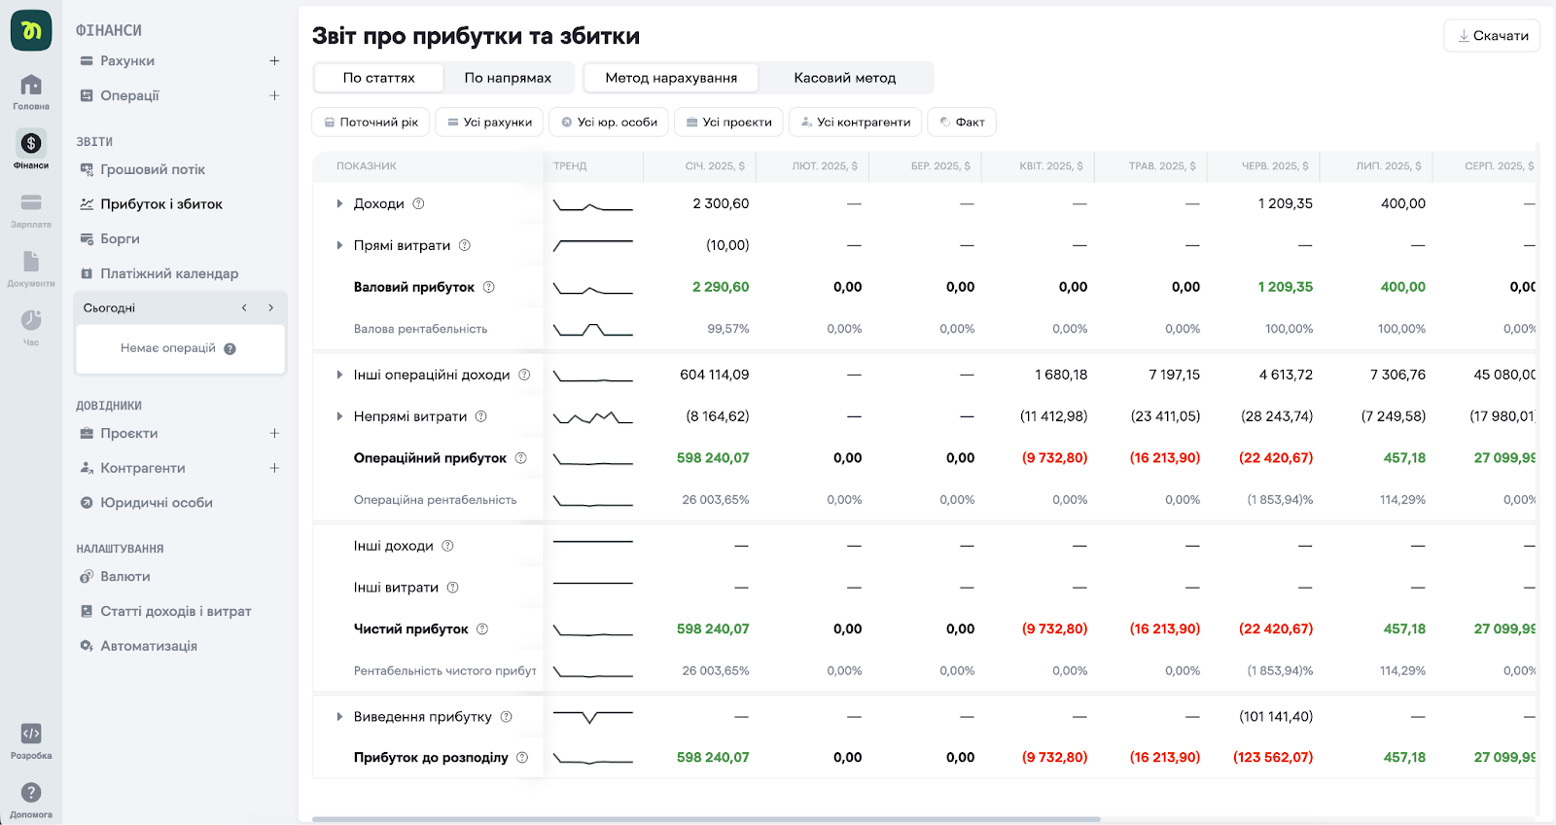Open the Документи documents icon
Viewport: 1556px width, 825px height.
click(31, 263)
